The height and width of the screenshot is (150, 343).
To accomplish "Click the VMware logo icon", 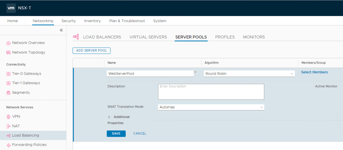I will 11,8.
